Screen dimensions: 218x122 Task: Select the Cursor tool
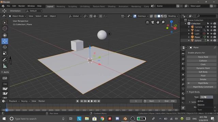pyautogui.click(x=5, y=28)
